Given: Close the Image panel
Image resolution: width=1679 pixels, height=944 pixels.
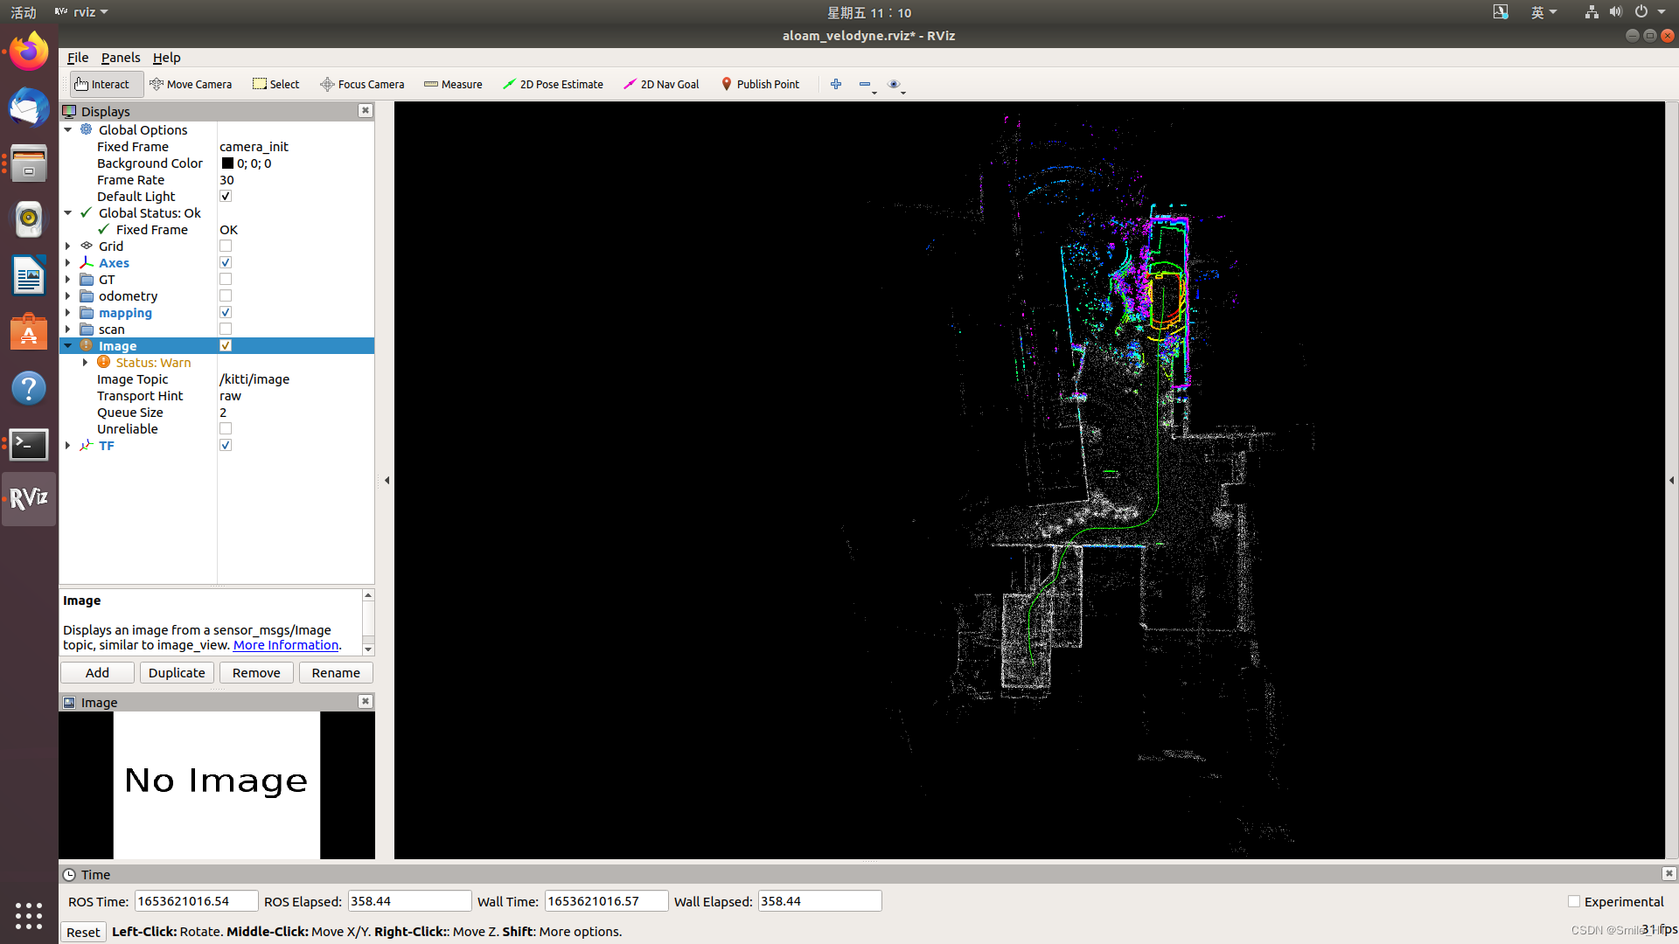Looking at the screenshot, I should pyautogui.click(x=366, y=702).
